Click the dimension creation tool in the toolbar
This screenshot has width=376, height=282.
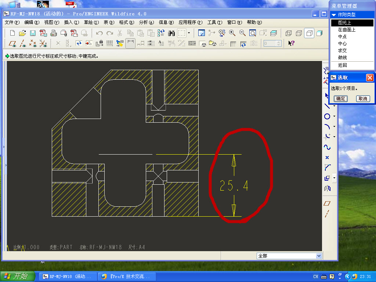[130, 43]
